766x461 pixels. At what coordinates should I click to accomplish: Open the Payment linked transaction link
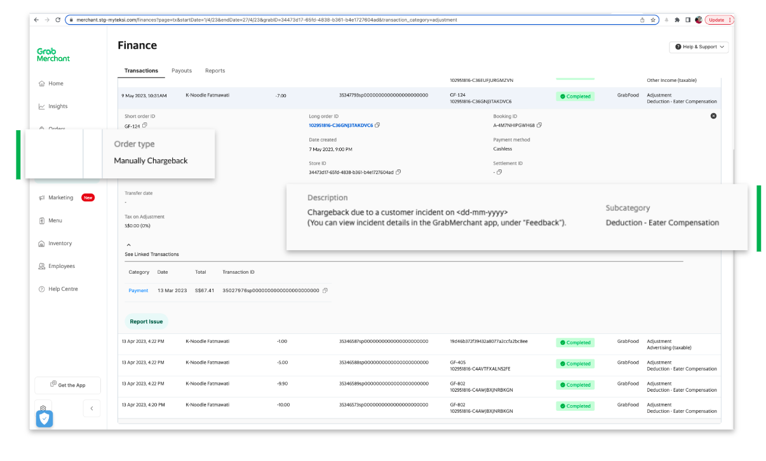[x=138, y=290]
